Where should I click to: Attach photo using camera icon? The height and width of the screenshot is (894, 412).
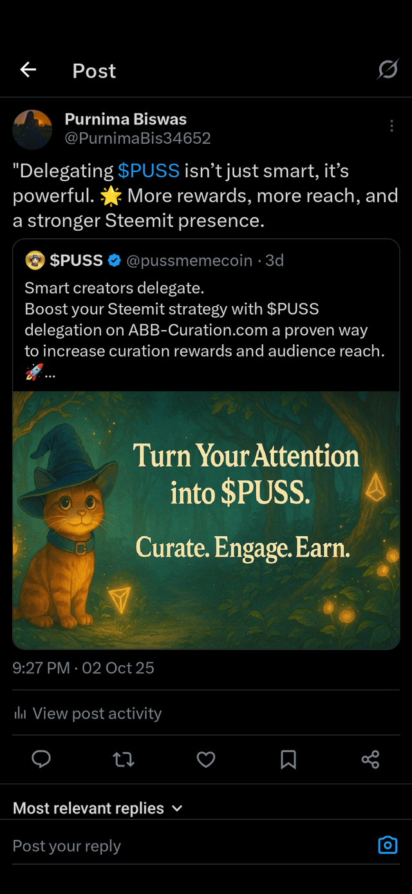(x=388, y=845)
